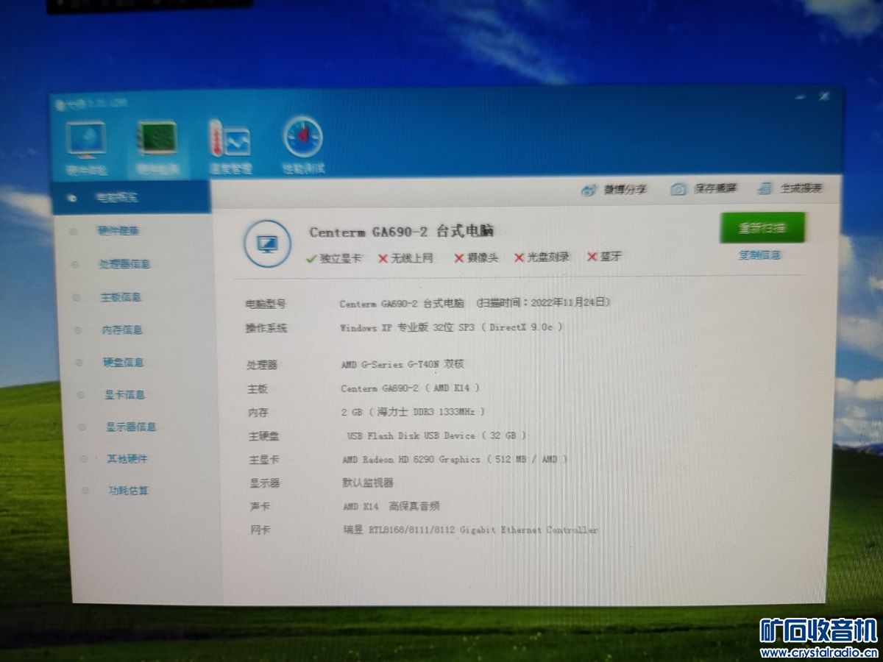Click the 操作系统 row label
Viewport: 883px width, 662px height.
(266, 329)
